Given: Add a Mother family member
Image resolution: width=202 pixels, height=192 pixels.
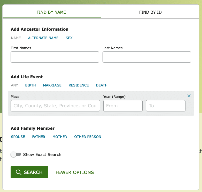Looking at the screenshot, I should coord(60,137).
